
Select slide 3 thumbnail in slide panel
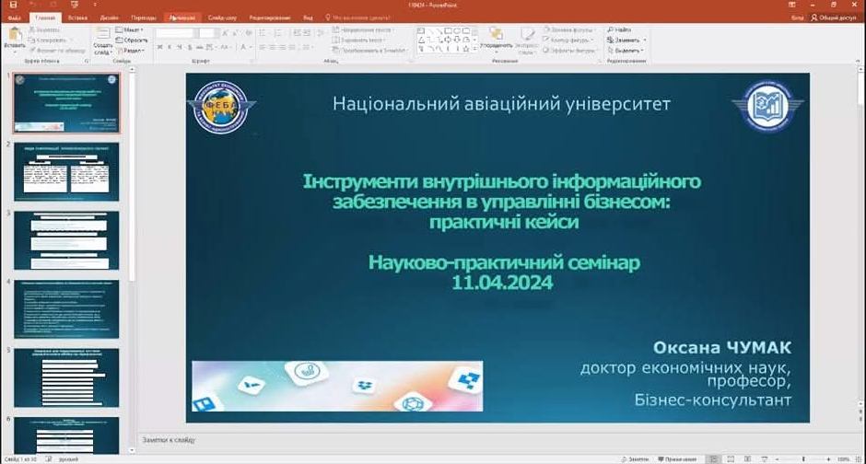pyautogui.click(x=65, y=239)
